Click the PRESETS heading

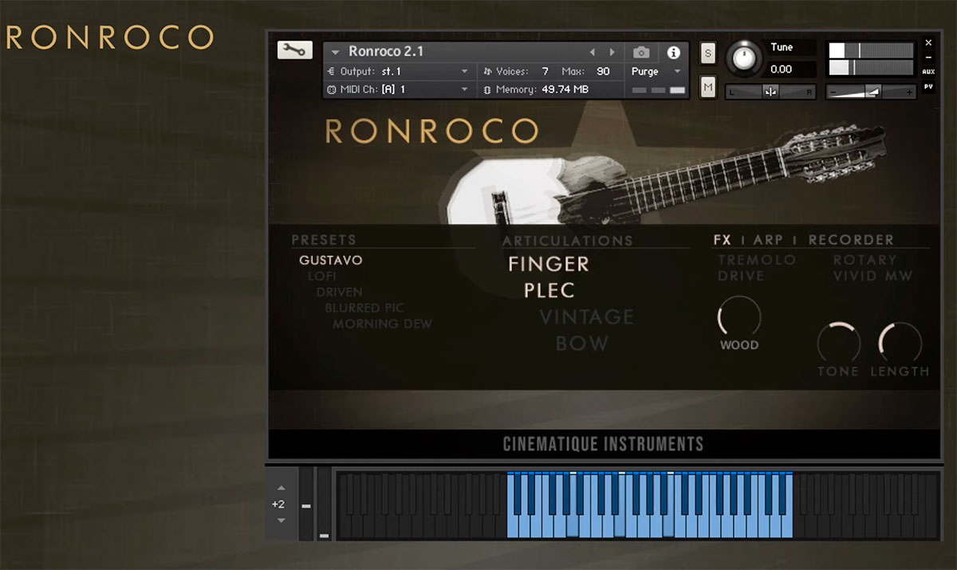point(324,240)
